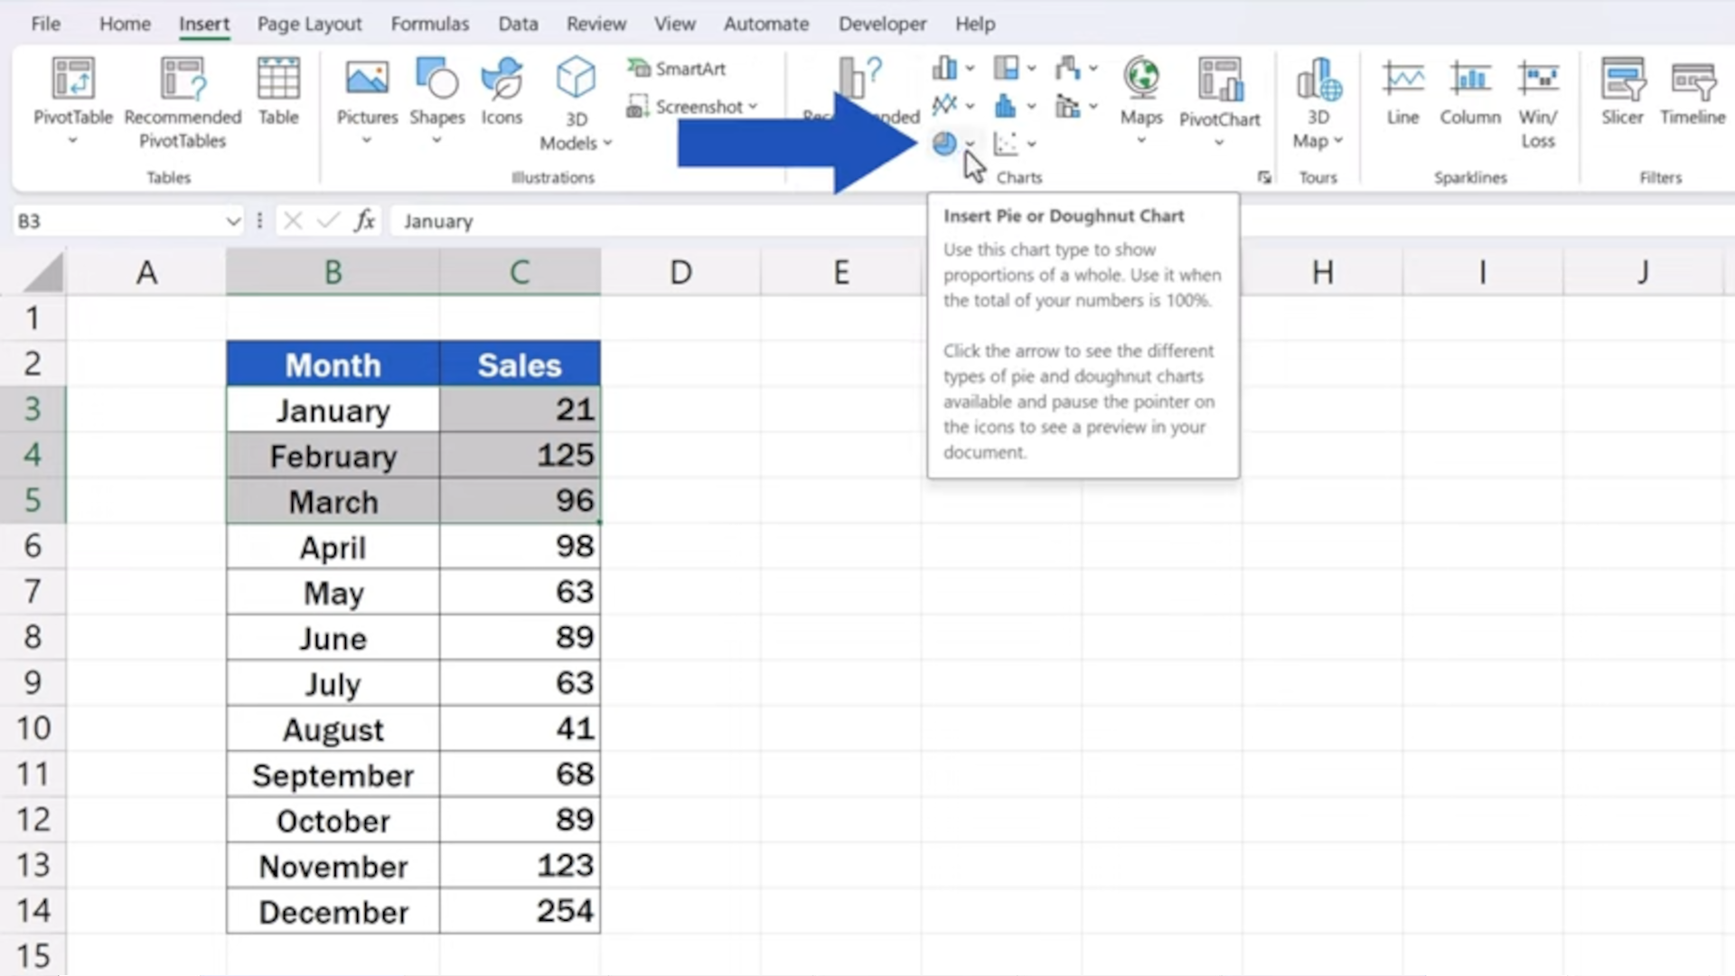Screen dimensions: 1735x976
Task: Insert a Slicer filter
Action: [x=1622, y=90]
